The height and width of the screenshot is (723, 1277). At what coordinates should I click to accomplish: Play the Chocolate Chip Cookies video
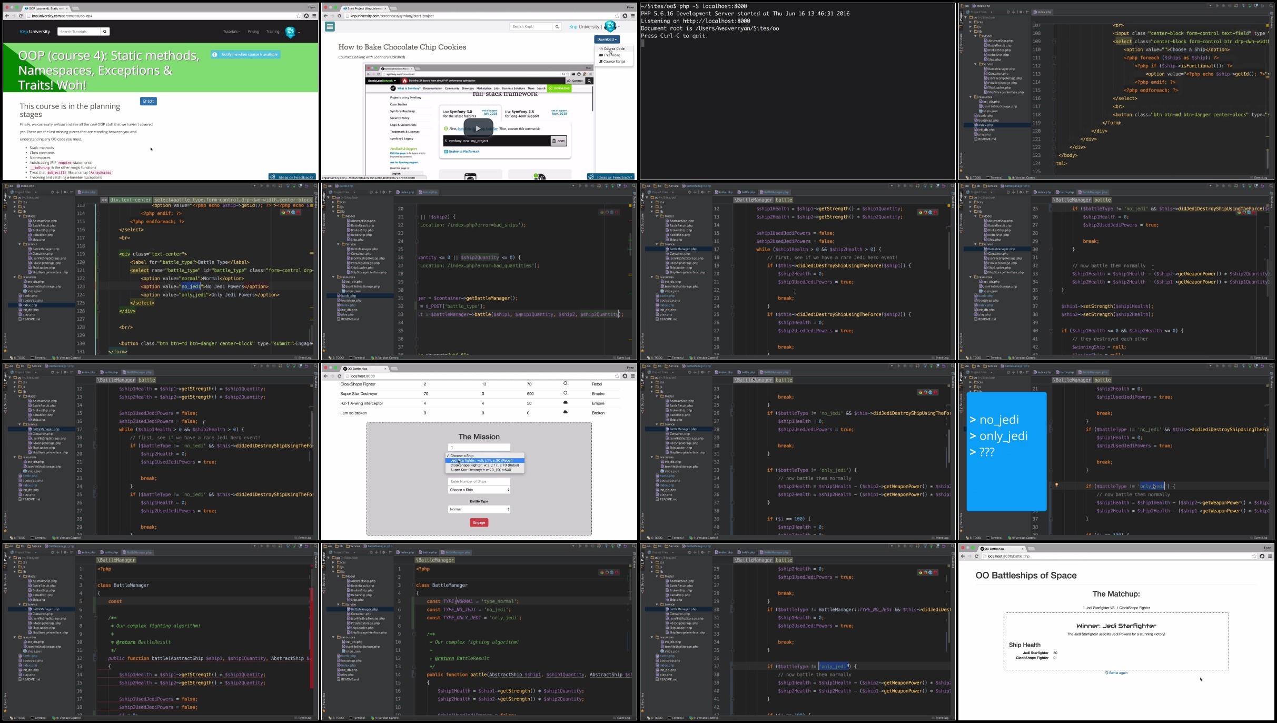478,128
